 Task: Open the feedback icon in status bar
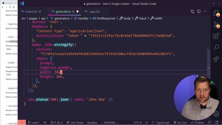click(x=210, y=123)
